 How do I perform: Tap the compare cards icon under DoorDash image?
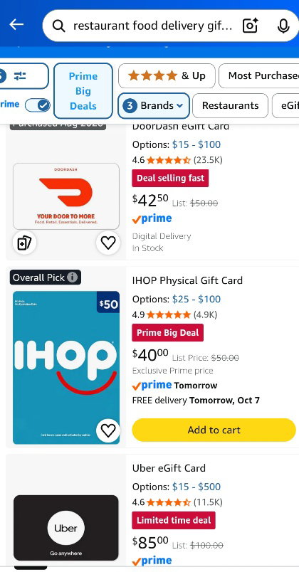click(x=24, y=243)
